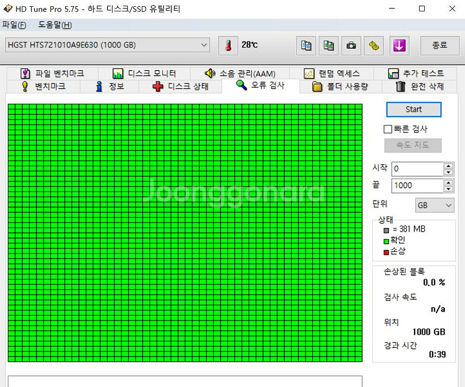This screenshot has height=387, width=465.
Task: Click the 끝 value input field
Action: tap(418, 186)
